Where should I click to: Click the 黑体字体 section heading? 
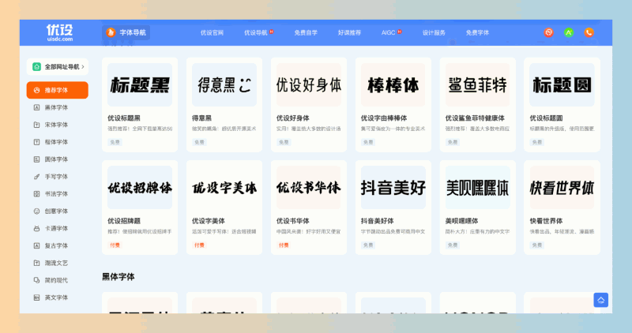[x=118, y=277]
